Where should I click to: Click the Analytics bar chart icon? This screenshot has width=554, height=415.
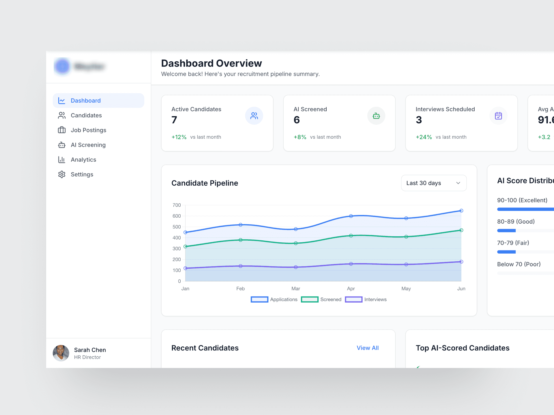[x=62, y=160]
